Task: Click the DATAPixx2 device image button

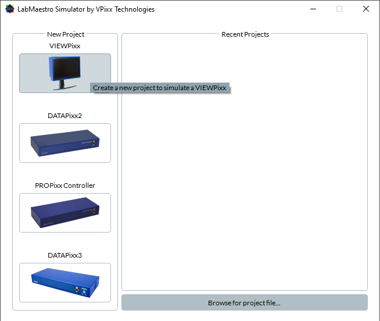Action: [x=64, y=143]
